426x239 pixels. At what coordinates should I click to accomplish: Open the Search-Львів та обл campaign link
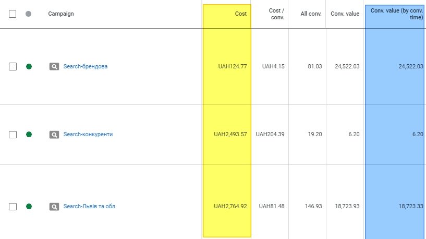(x=89, y=207)
